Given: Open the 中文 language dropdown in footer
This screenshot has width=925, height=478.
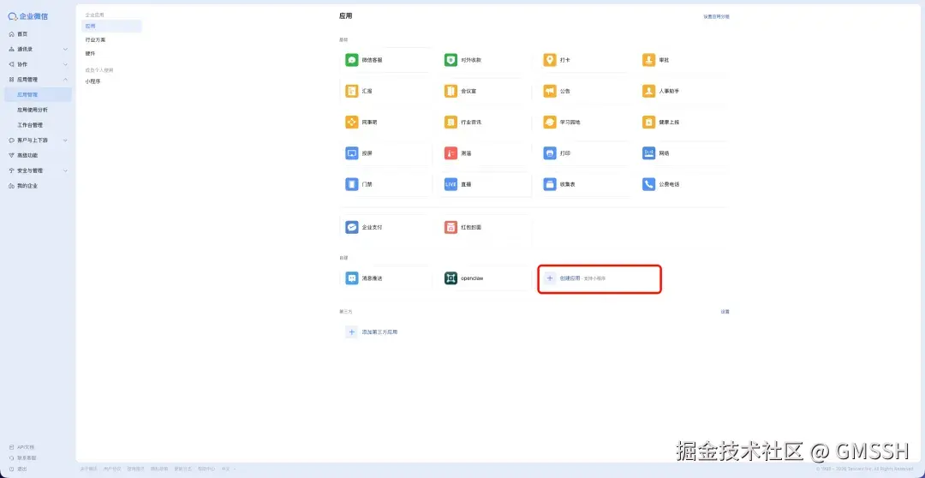Looking at the screenshot, I should click(229, 469).
